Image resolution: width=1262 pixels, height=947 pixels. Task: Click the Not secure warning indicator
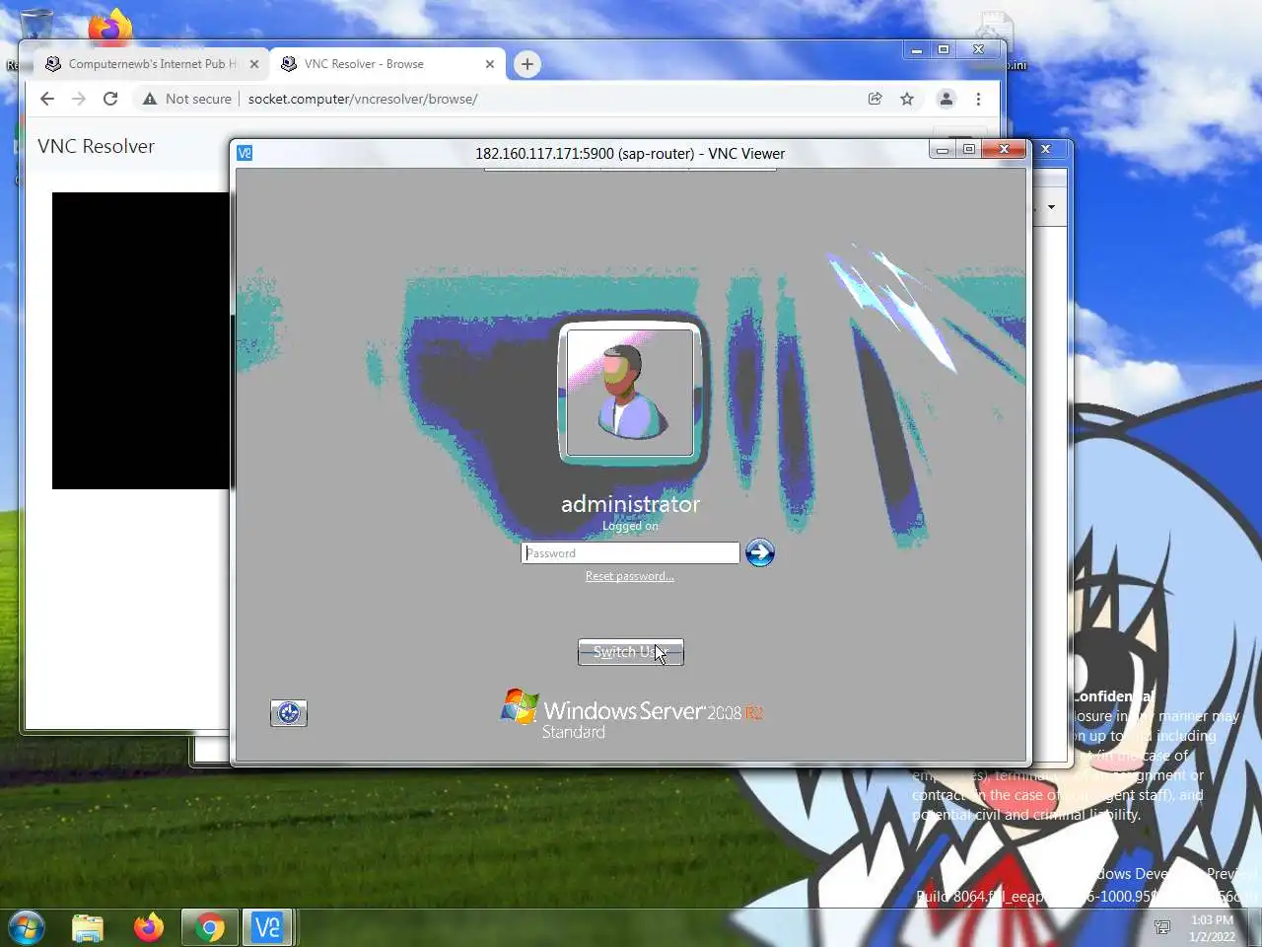pyautogui.click(x=187, y=99)
